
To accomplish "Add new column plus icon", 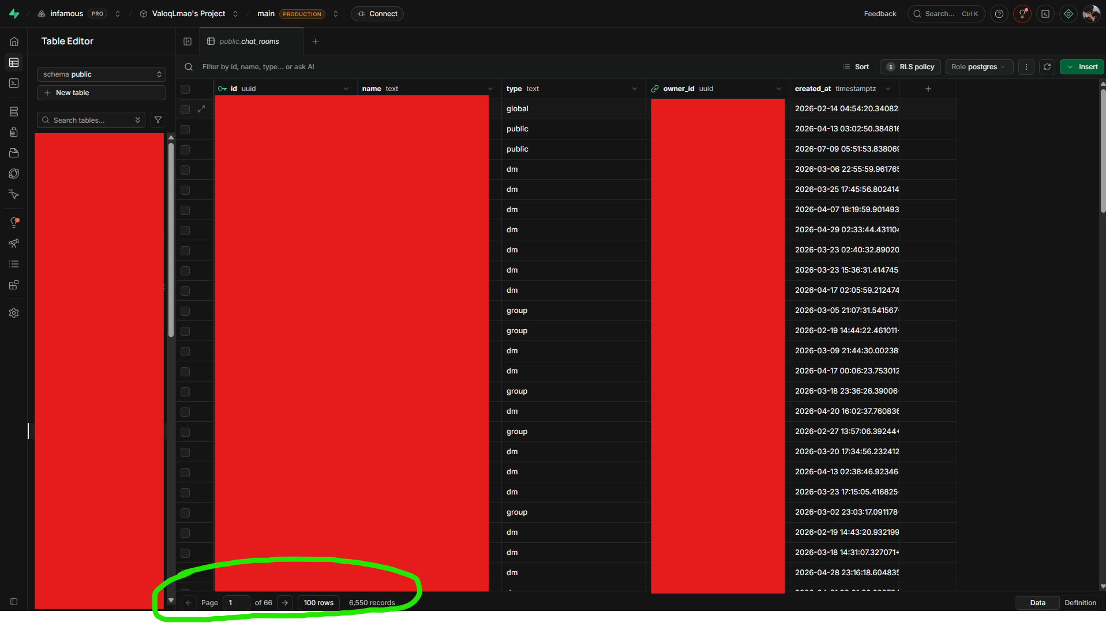I will click(928, 89).
